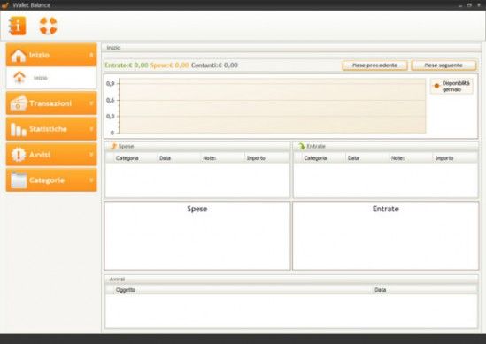This screenshot has height=344, width=486.
Task: Click the Entrate chart panel title
Action: pyautogui.click(x=386, y=209)
